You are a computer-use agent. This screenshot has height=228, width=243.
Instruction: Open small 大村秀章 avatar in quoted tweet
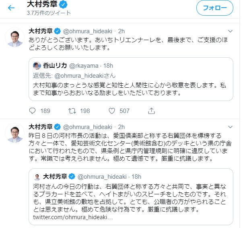pos(37,176)
